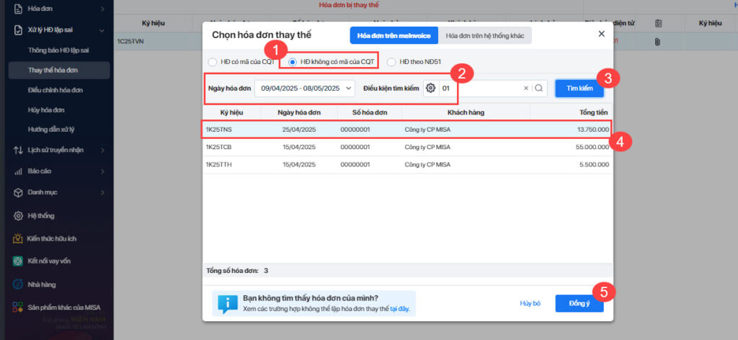Switch to Hóa đơn trên meInvoice tab
This screenshot has height=340, width=738.
[394, 35]
